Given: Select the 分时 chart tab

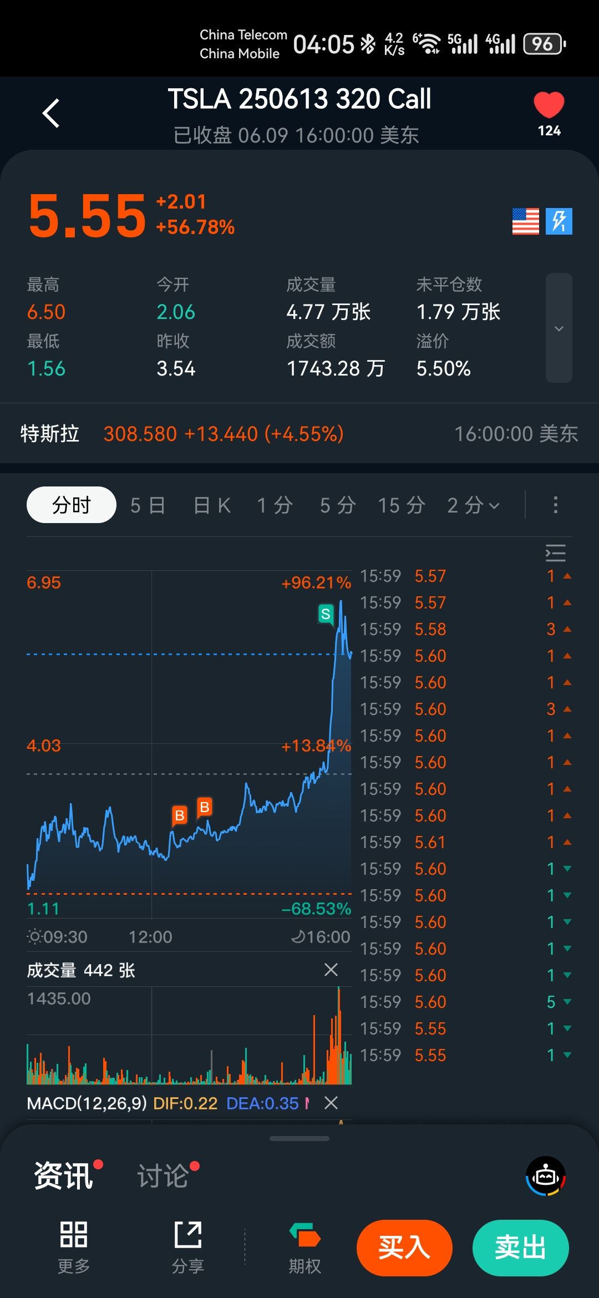Looking at the screenshot, I should click(72, 505).
